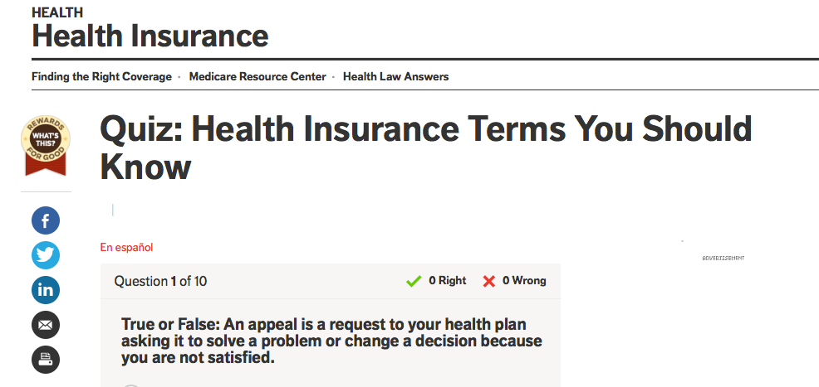This screenshot has width=819, height=387.
Task: Email this quiz using the envelope icon
Action: [46, 324]
